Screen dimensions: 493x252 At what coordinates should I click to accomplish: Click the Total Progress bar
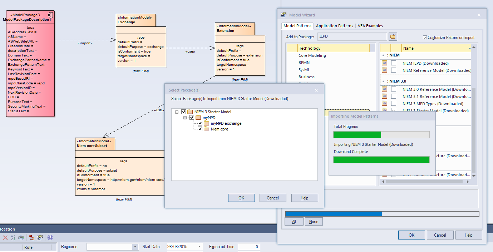point(381,135)
